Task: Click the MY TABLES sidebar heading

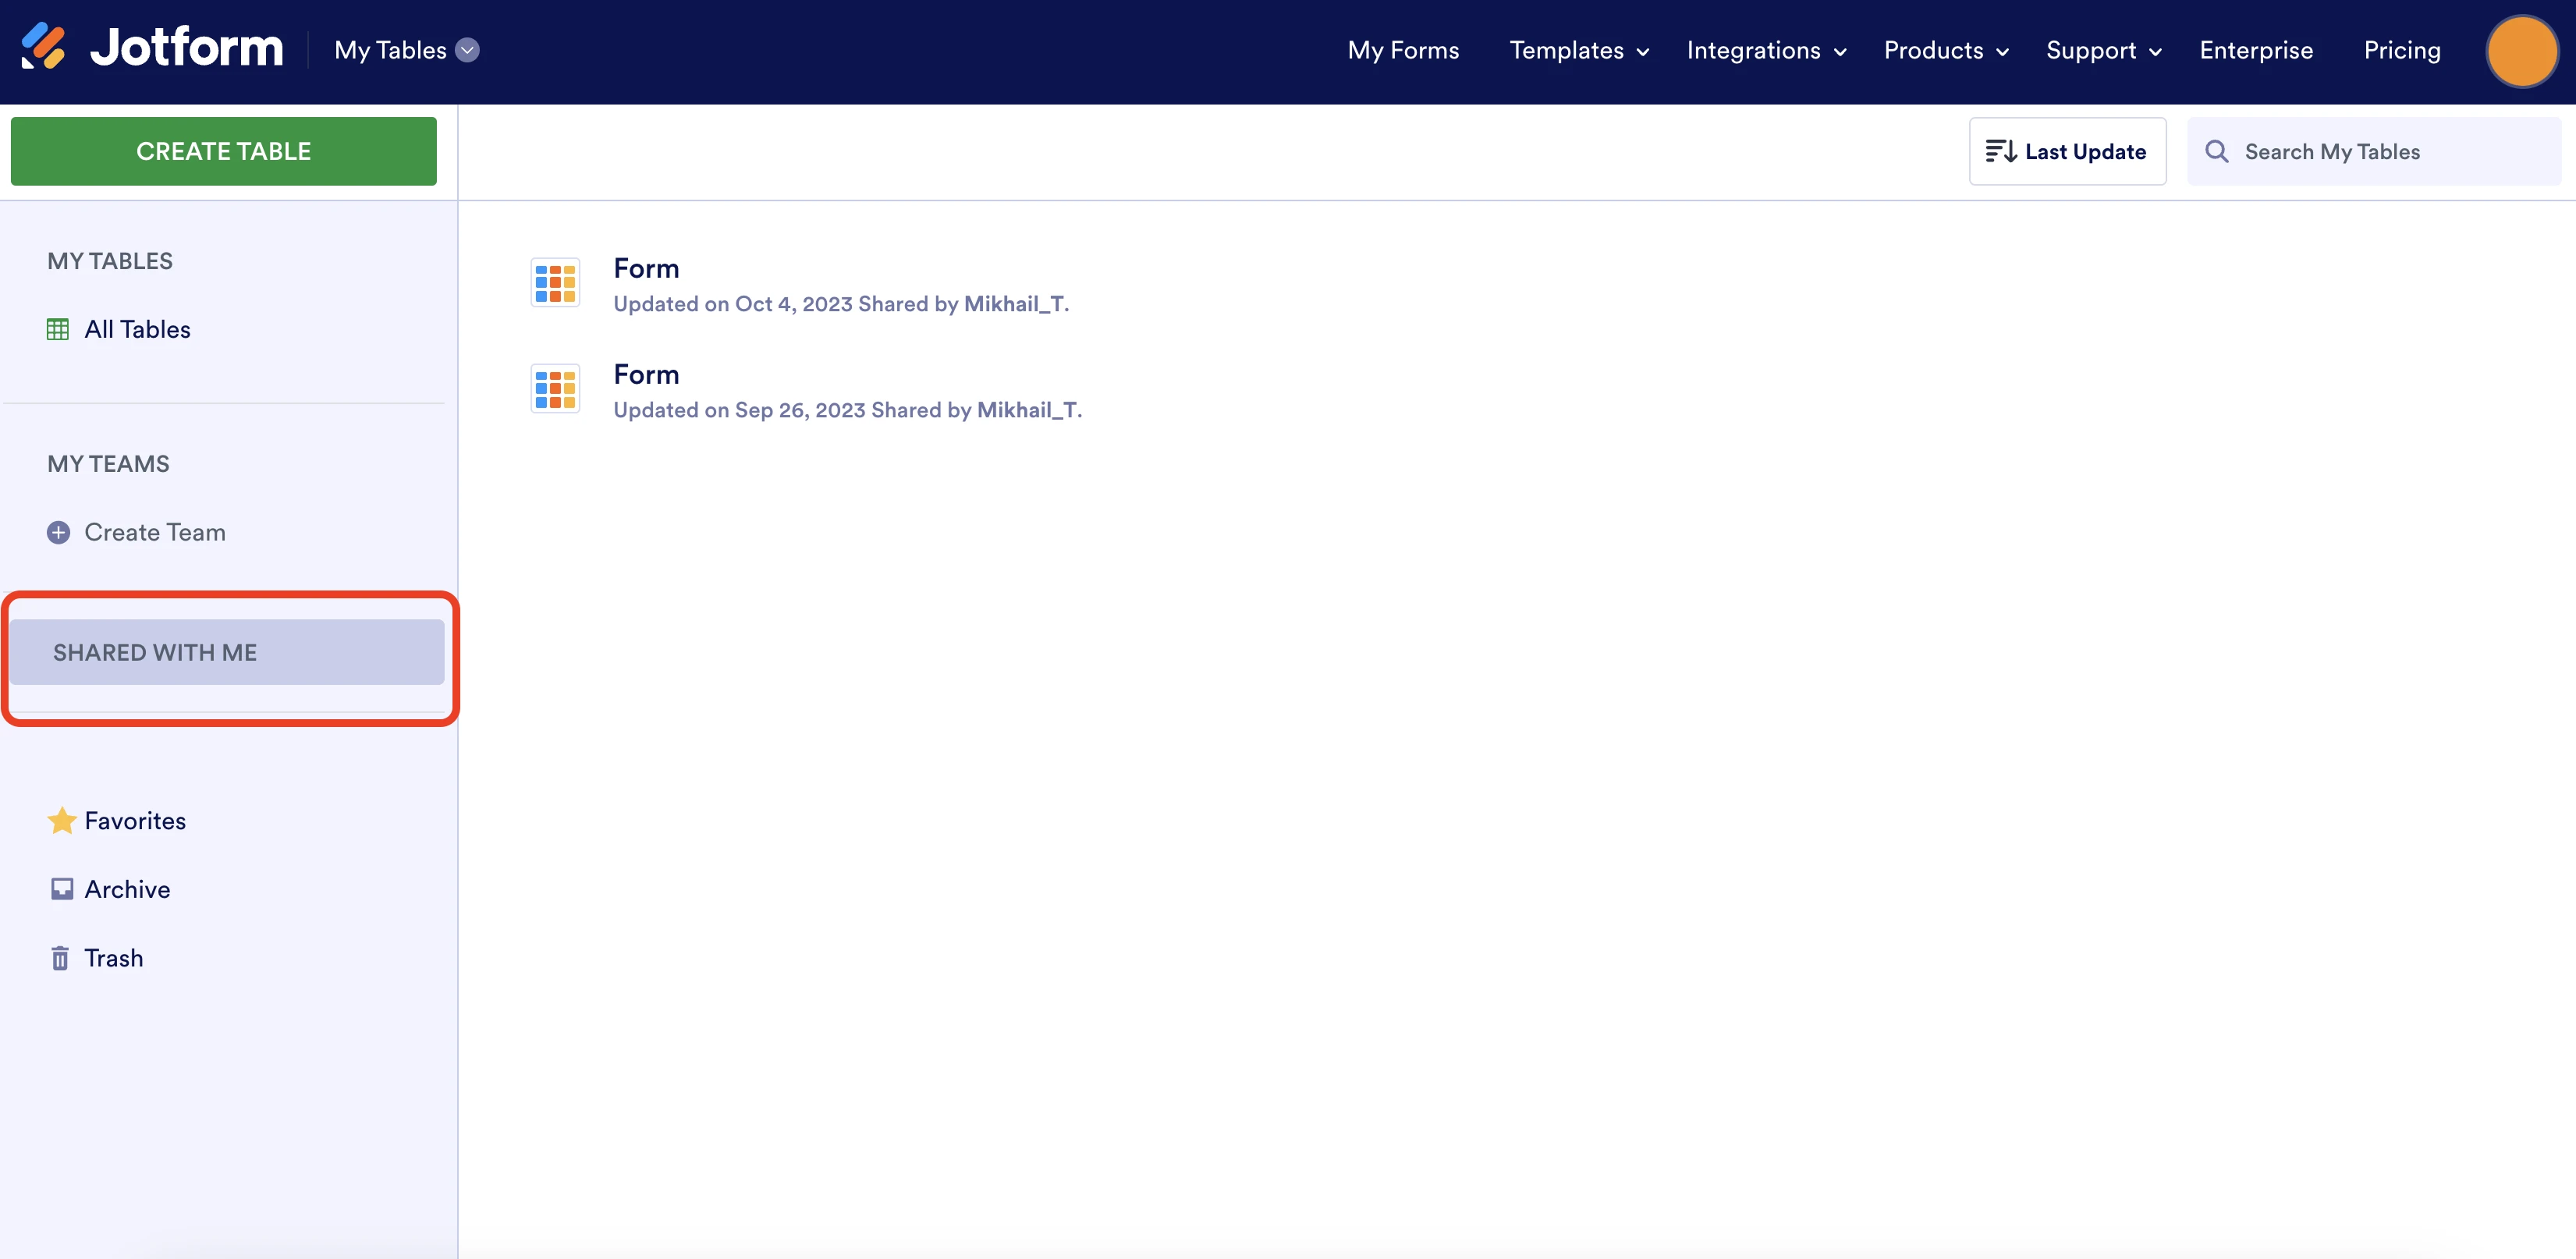Action: click(x=110, y=261)
